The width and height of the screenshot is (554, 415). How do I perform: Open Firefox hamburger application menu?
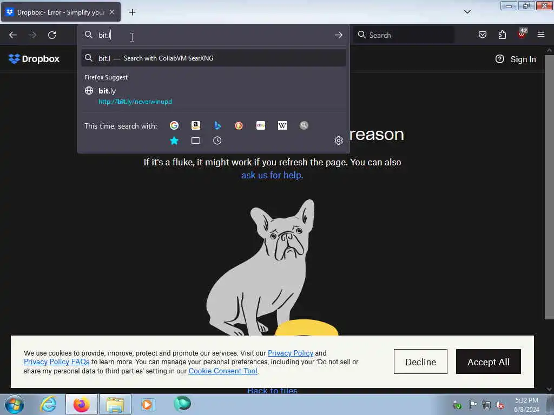pyautogui.click(x=541, y=35)
